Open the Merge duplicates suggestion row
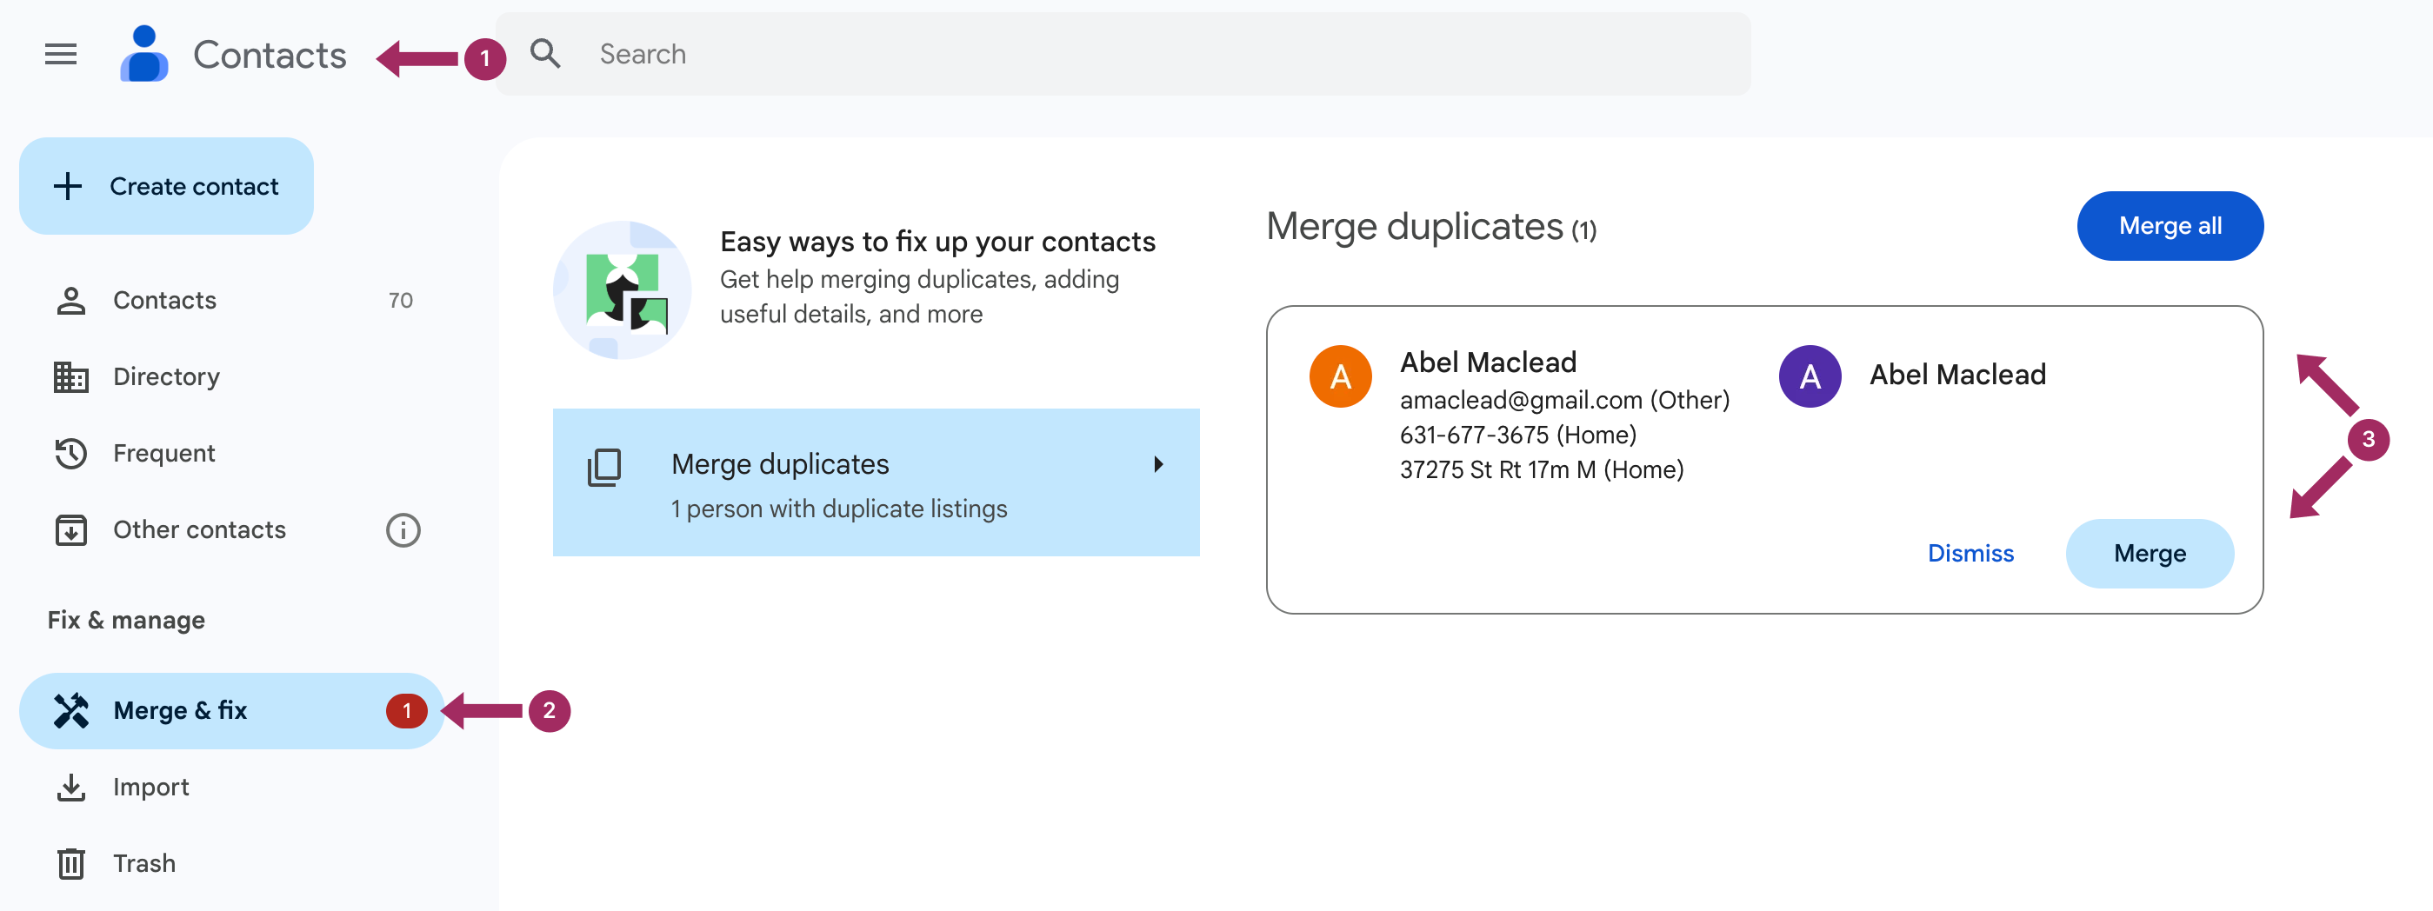The image size is (2433, 911). (x=876, y=482)
